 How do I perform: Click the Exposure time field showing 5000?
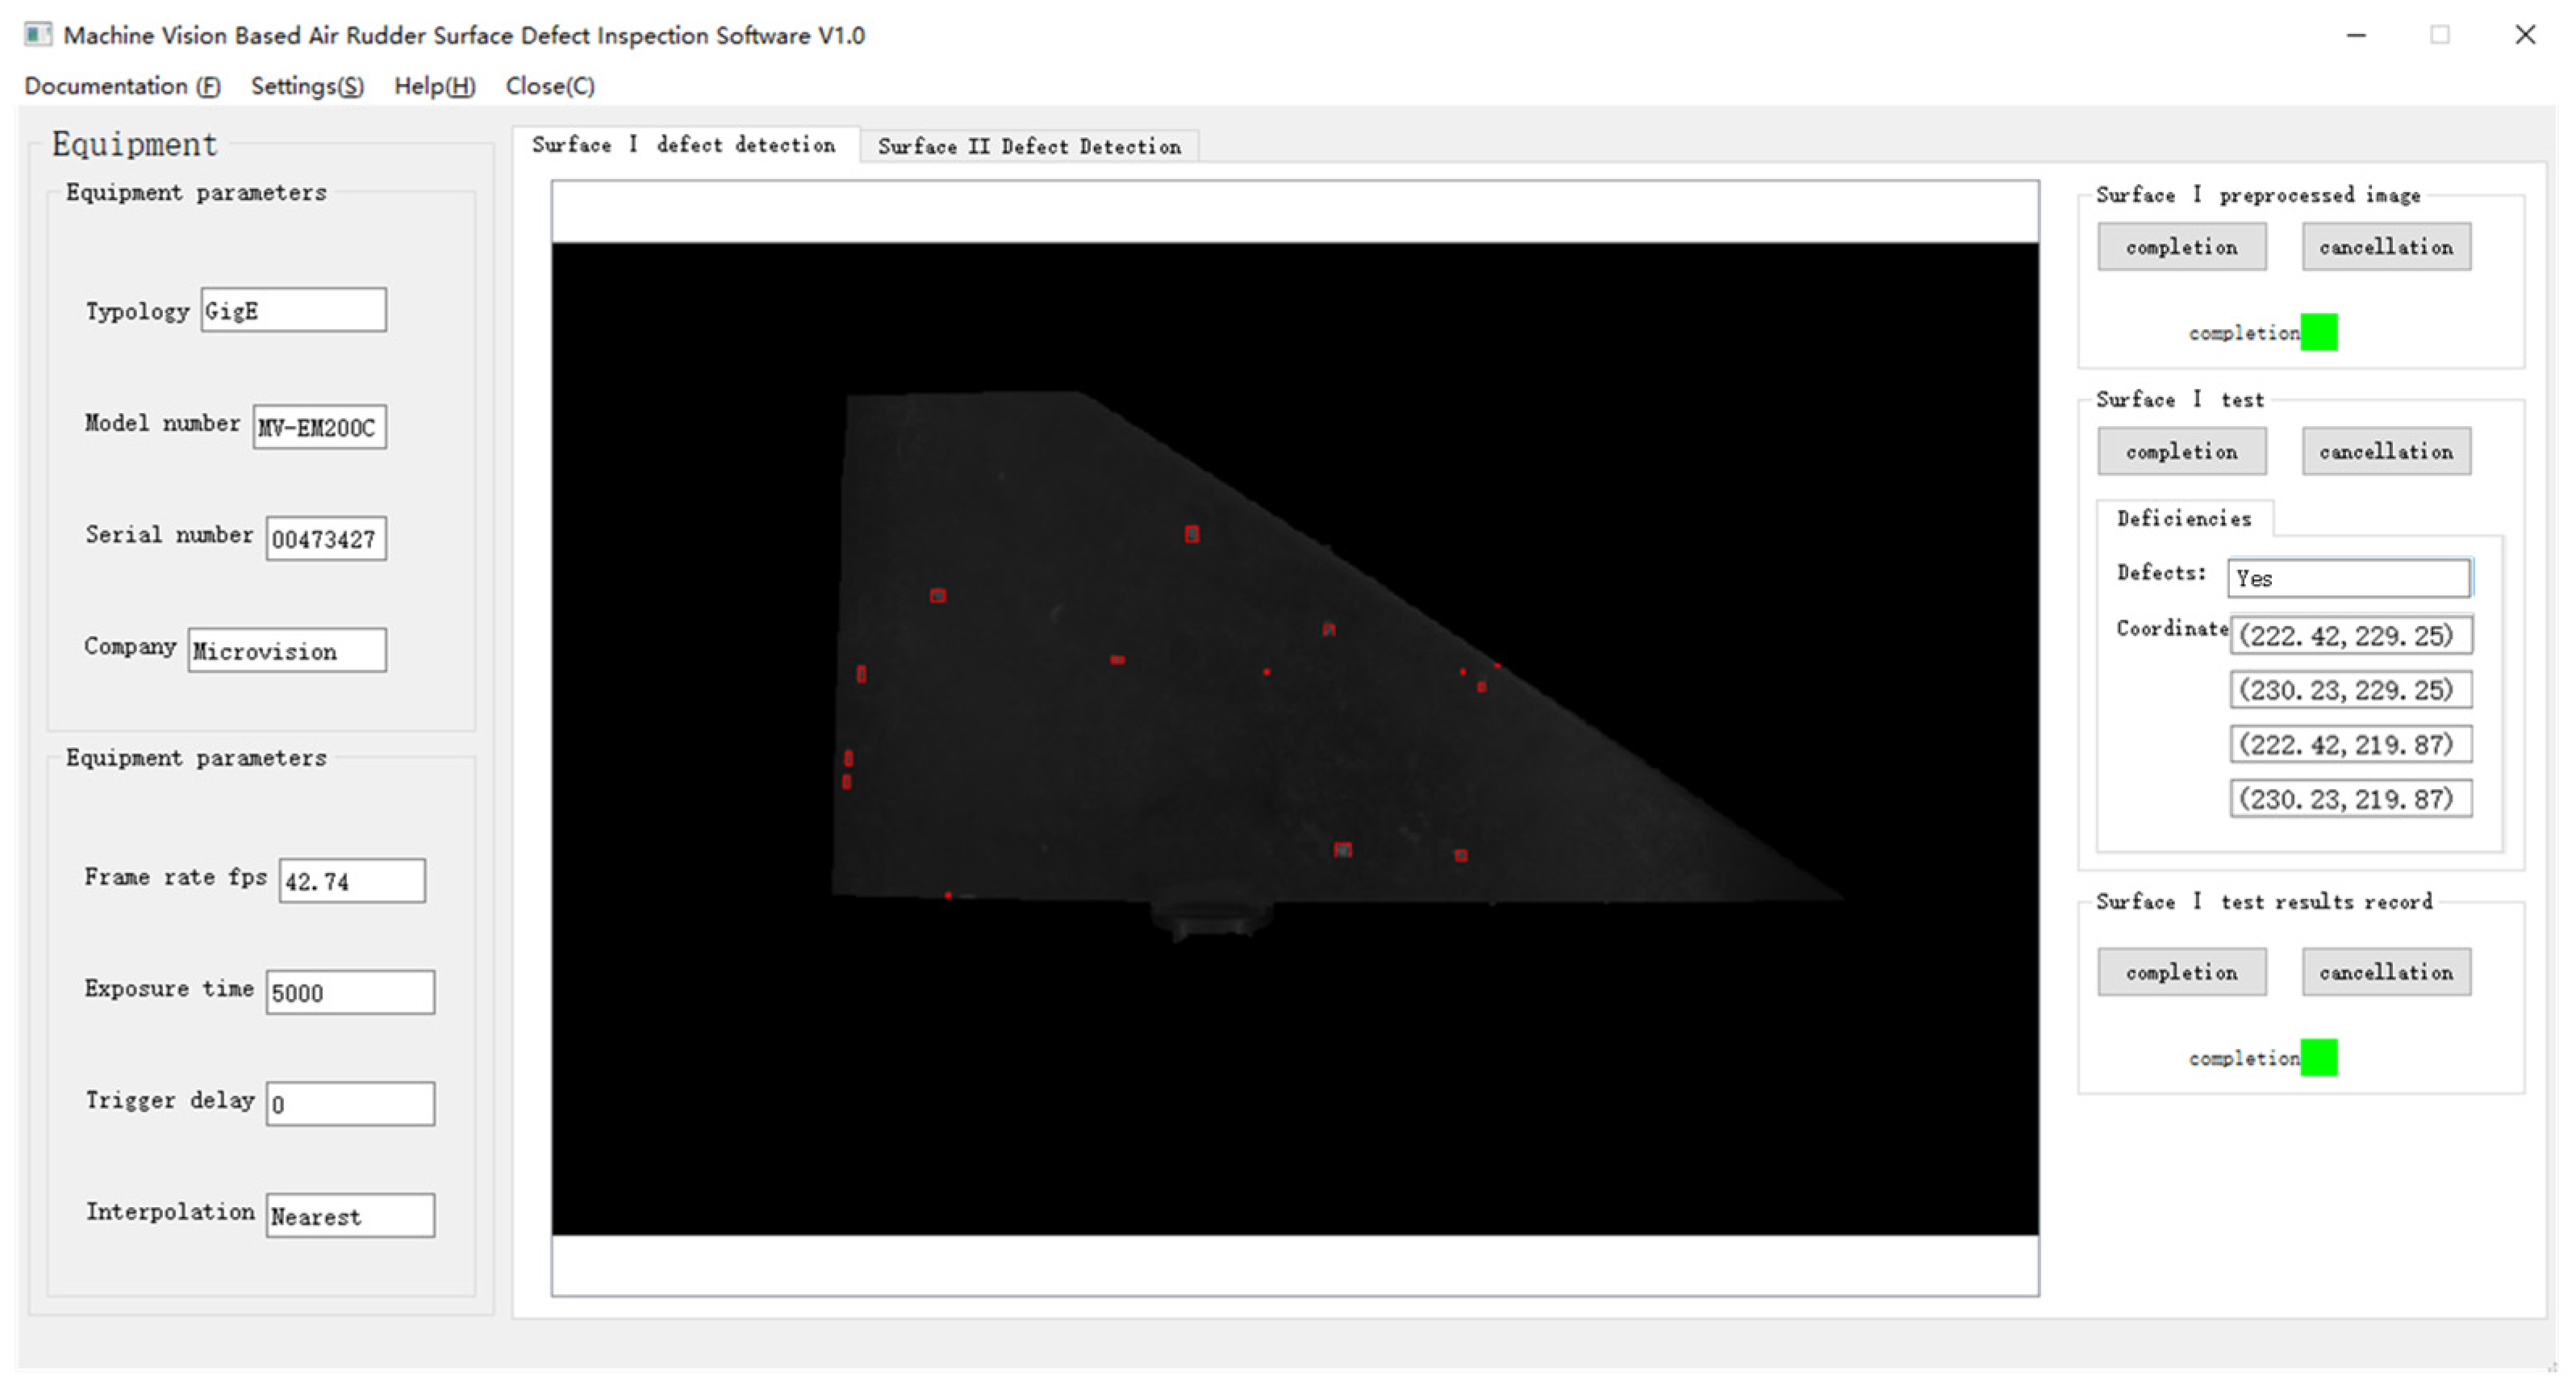pyautogui.click(x=350, y=992)
